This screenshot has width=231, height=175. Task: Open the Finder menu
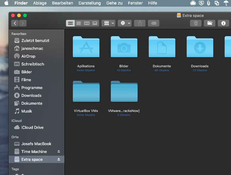pos(21,3)
